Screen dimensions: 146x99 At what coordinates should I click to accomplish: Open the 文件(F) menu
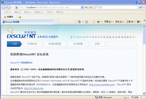7,12
